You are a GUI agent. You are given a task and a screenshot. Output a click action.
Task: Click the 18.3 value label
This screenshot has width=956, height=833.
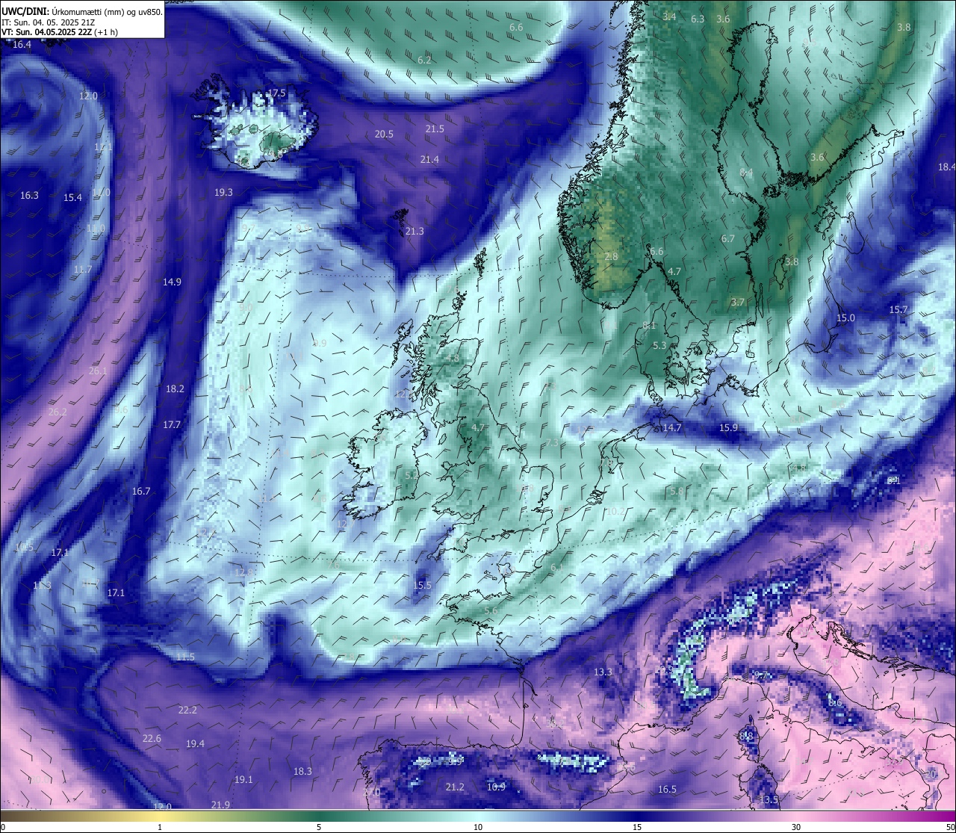point(302,772)
